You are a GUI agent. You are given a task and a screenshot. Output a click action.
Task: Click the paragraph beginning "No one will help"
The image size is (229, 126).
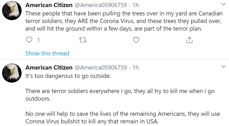(122, 118)
